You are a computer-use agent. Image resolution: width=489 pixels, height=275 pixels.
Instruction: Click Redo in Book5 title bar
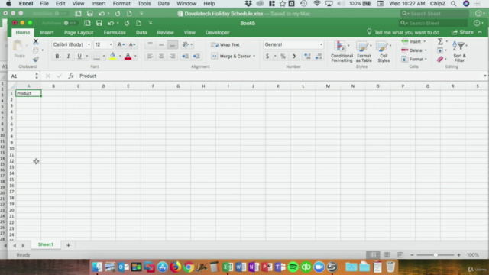coord(127,23)
